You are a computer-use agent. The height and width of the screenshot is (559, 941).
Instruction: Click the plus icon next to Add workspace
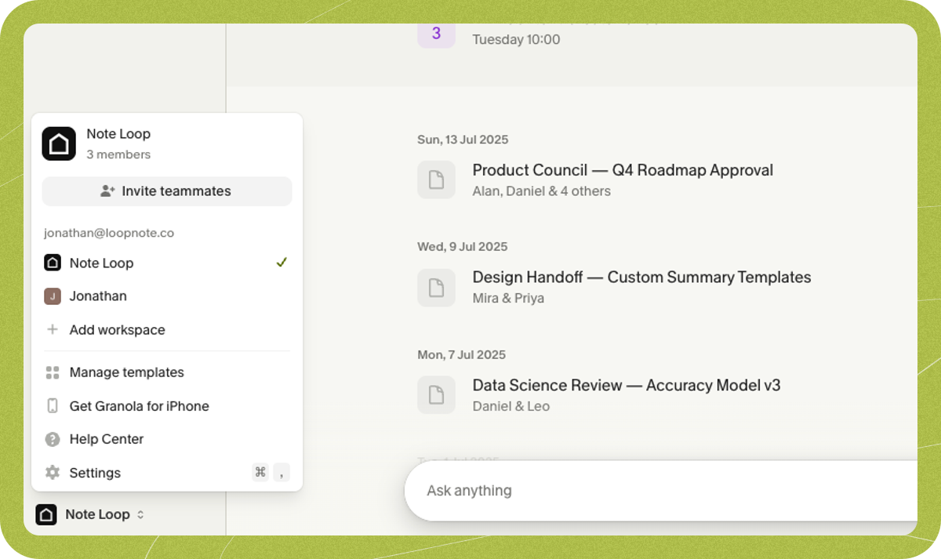click(x=53, y=329)
